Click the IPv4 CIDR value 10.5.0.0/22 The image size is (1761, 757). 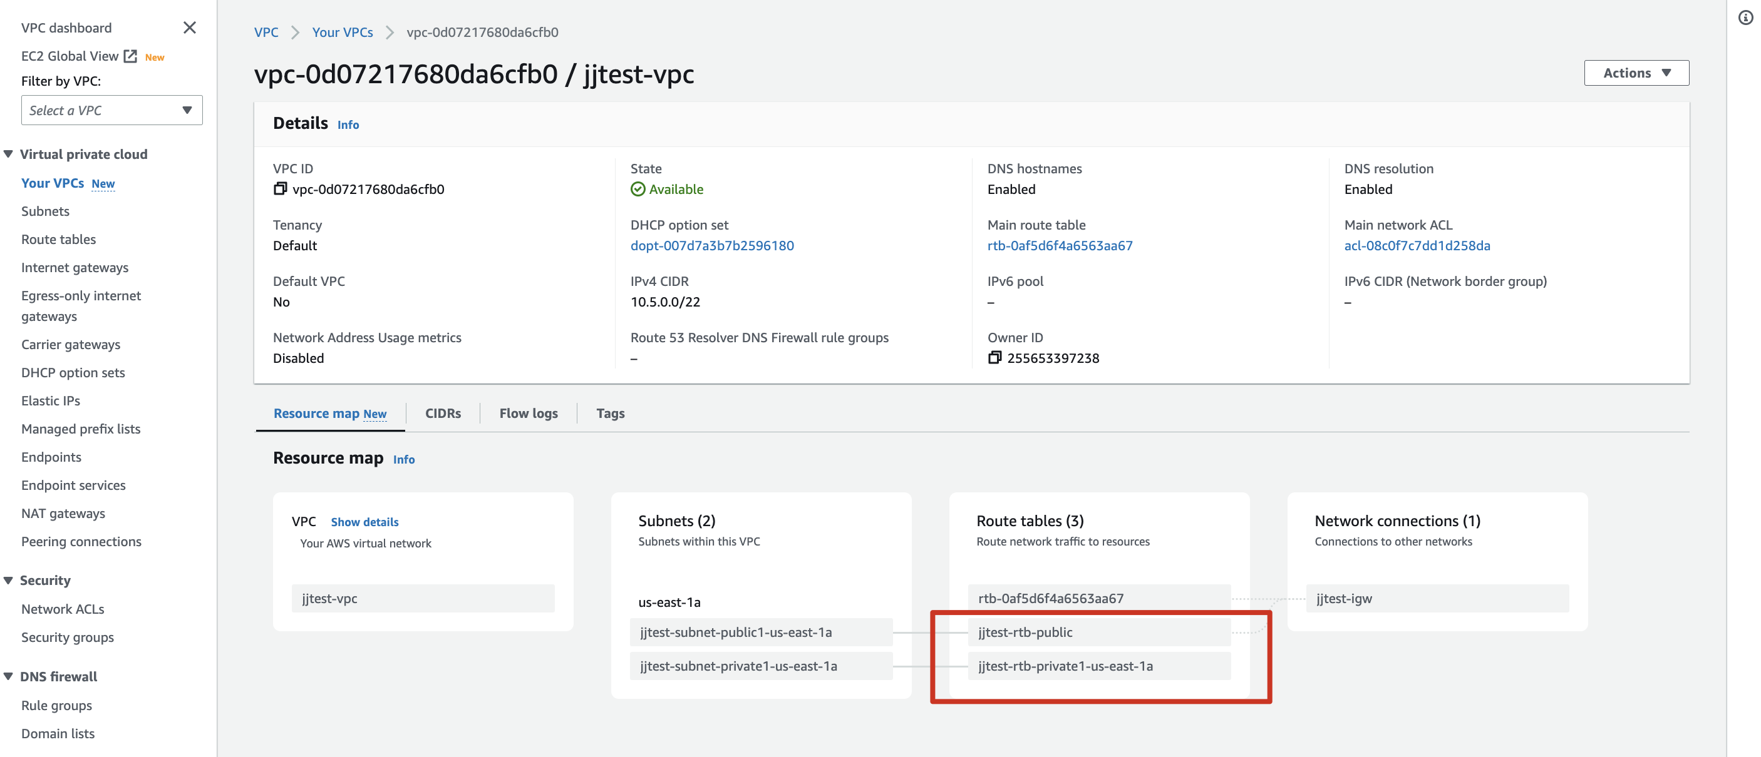click(665, 302)
